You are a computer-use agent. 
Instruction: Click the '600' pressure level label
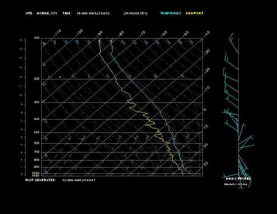[x=37, y=143]
